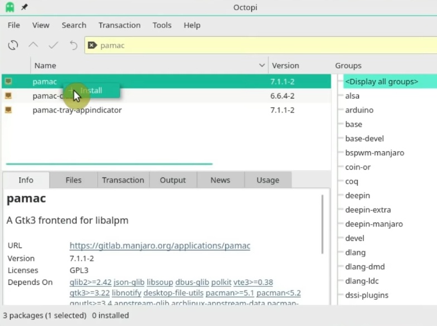The image size is (437, 326).
Task: Clear search with the X icon
Action: click(93, 45)
